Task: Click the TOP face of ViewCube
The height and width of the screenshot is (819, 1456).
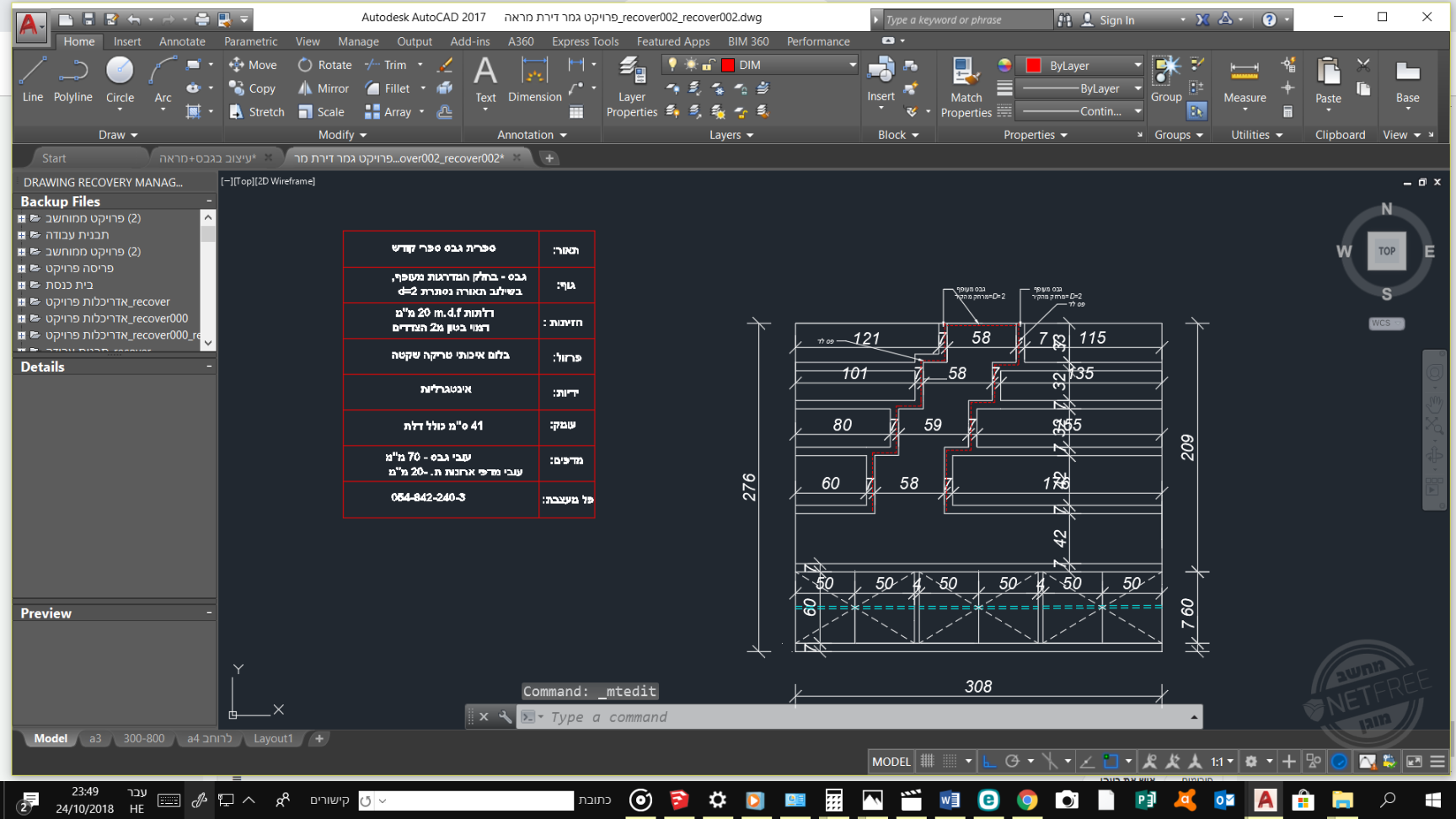Action: [1386, 251]
